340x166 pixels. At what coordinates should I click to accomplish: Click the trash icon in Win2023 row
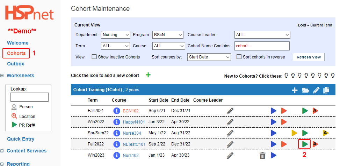(262, 156)
